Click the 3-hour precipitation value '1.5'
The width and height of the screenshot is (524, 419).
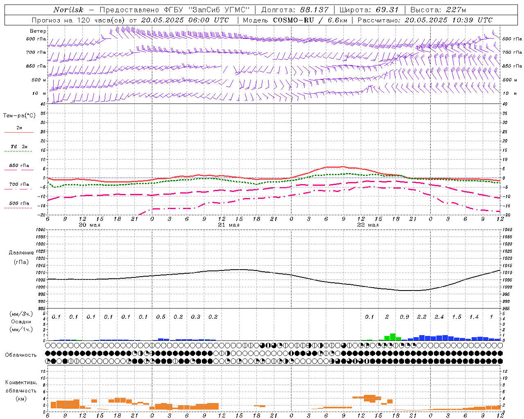tap(456, 317)
